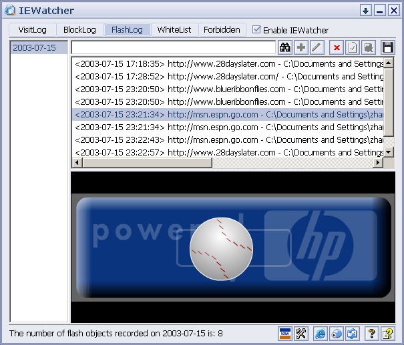Screen dimensions: 404x345
Task: Open the BlockLog tab
Action: coord(79,30)
